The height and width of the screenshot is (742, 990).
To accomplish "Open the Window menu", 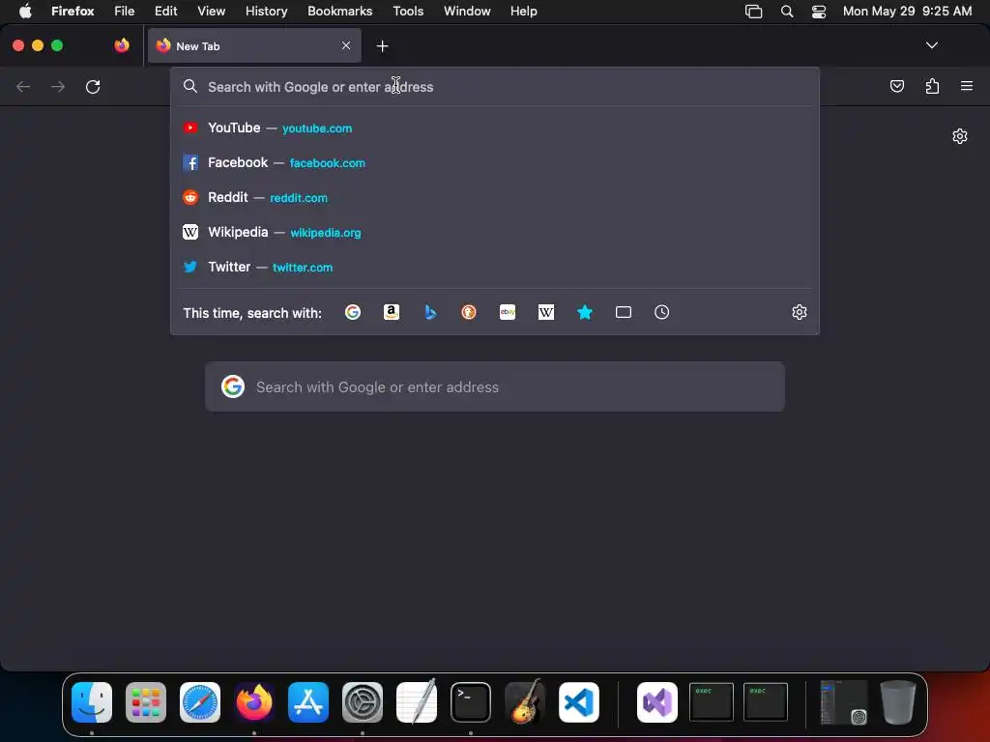I will 467,11.
